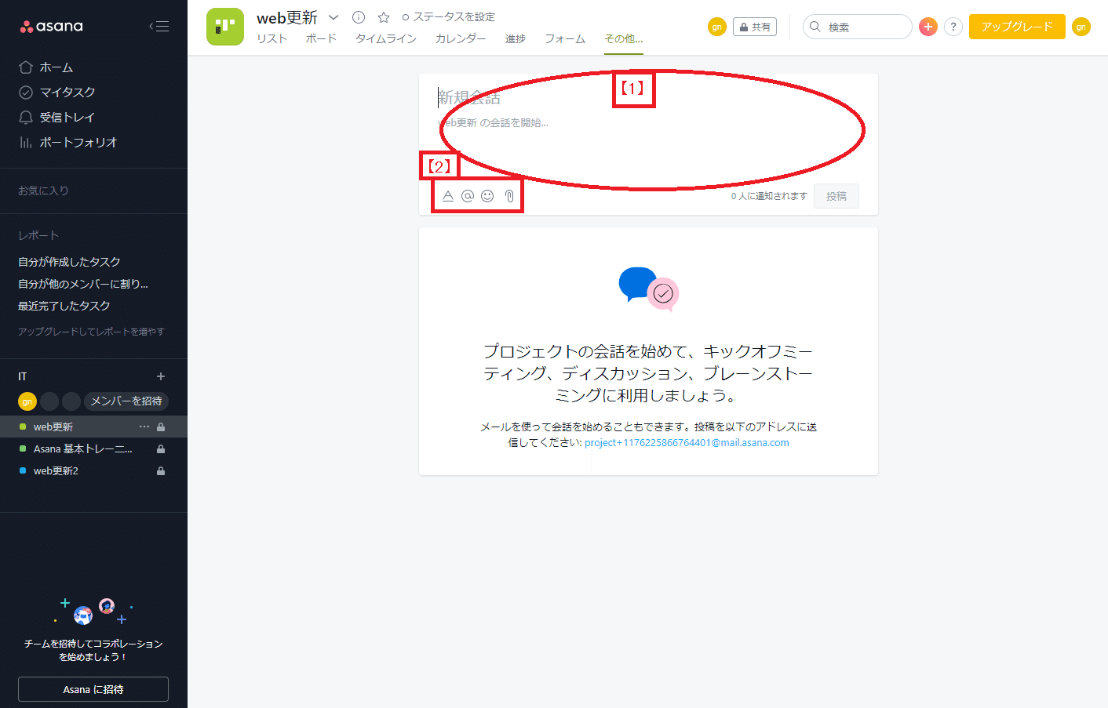Click the gn avatar next to 共有 button
Viewport: 1108px width, 708px height.
tap(717, 27)
